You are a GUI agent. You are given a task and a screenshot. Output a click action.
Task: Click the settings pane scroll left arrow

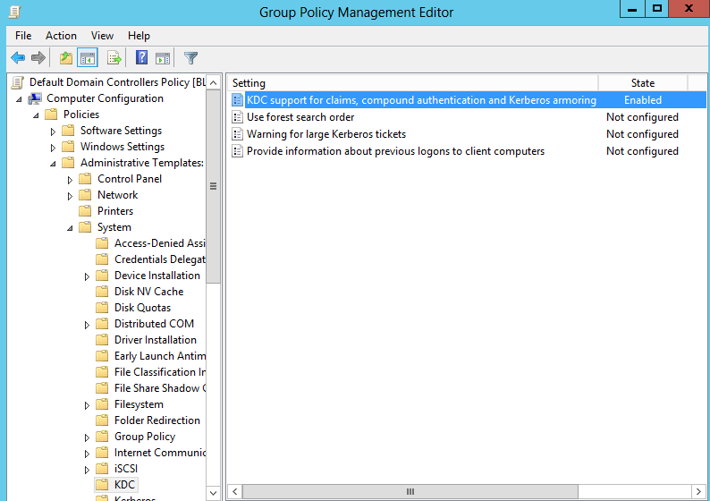(234, 491)
